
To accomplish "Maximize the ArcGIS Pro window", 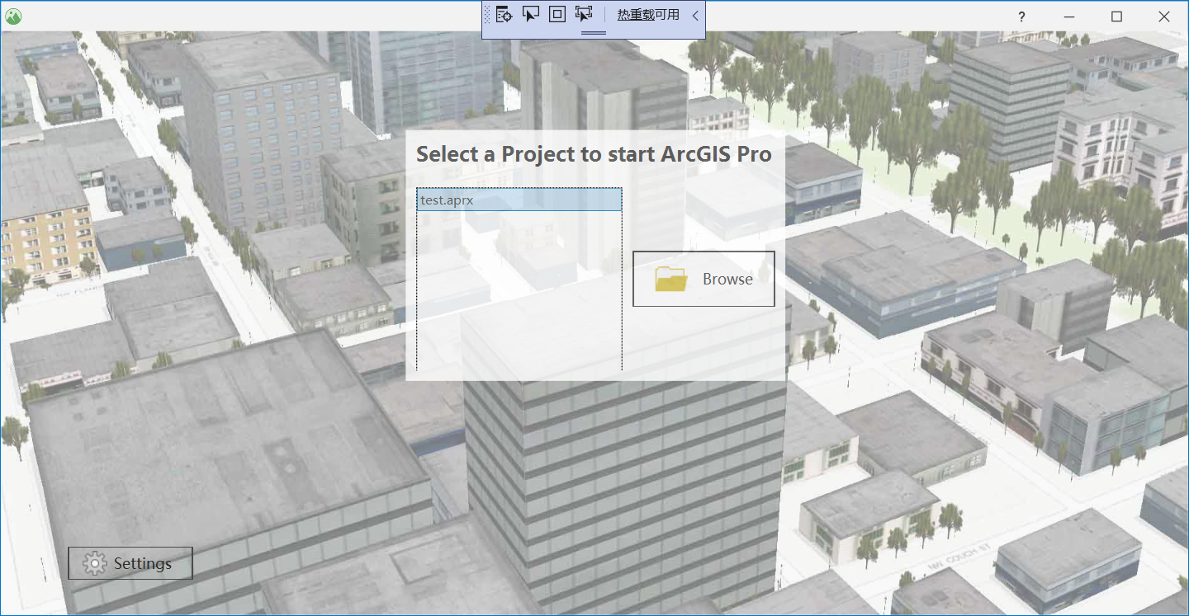I will 1116,16.
